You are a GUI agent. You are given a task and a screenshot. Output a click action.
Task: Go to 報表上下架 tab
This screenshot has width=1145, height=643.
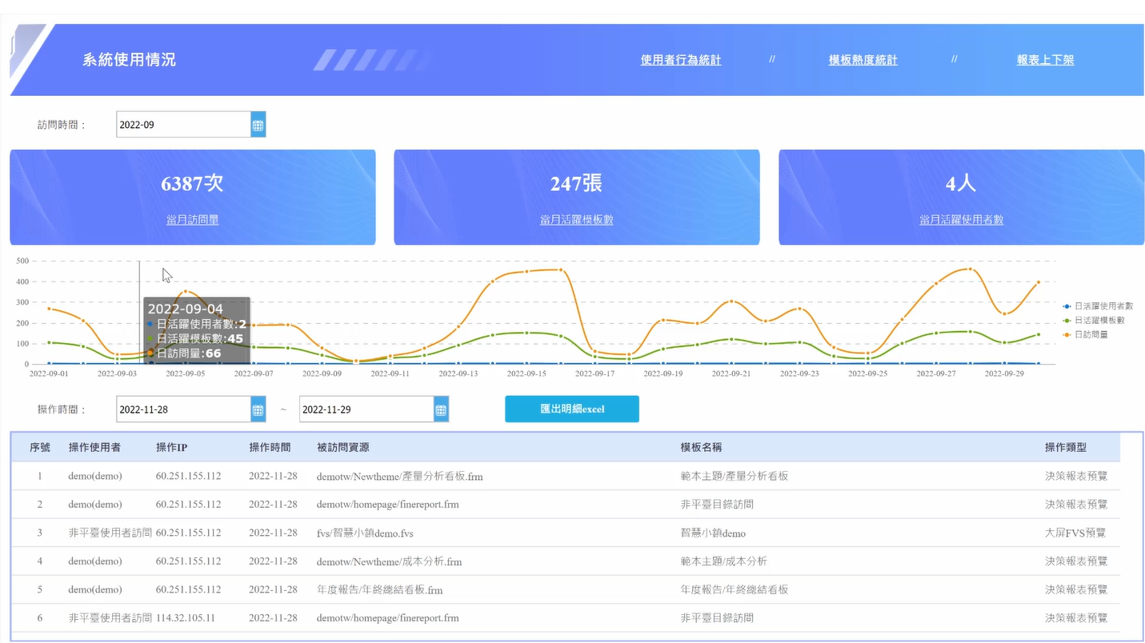[1046, 60]
